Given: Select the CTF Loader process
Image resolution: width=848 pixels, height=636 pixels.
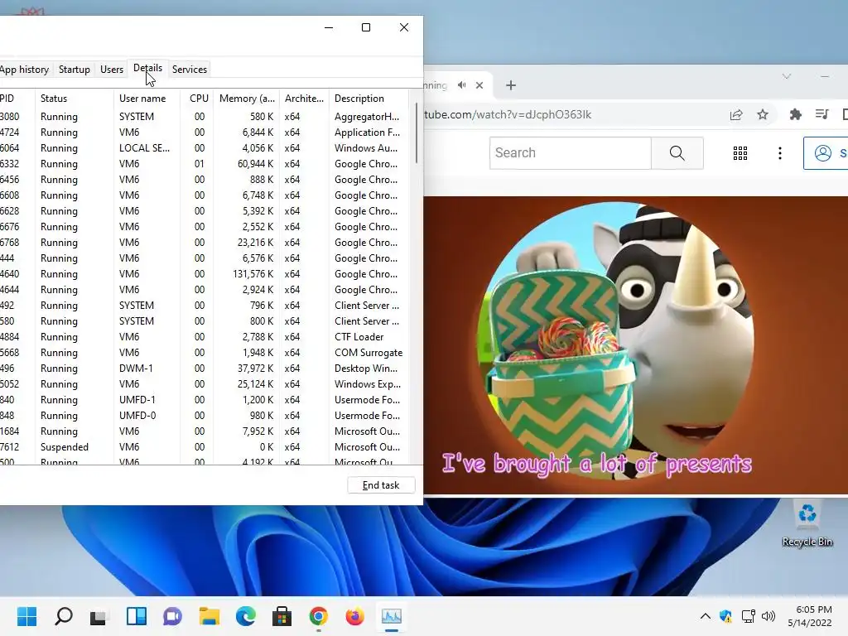Looking at the screenshot, I should (205, 337).
